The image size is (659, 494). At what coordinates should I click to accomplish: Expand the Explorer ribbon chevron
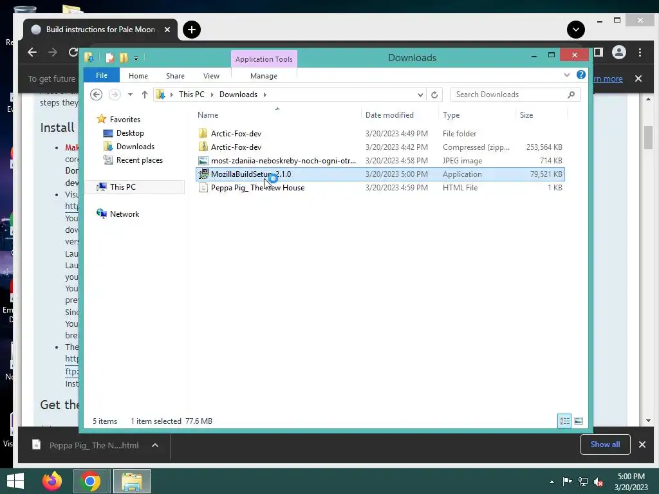click(566, 75)
